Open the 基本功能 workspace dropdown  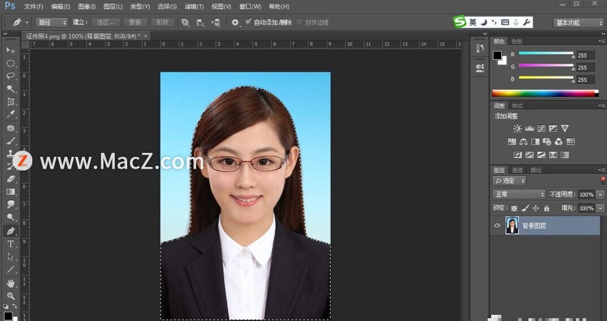pos(578,23)
